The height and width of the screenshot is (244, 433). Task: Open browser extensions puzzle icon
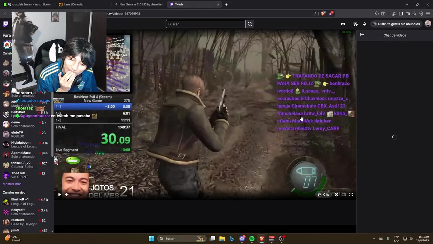(377, 14)
